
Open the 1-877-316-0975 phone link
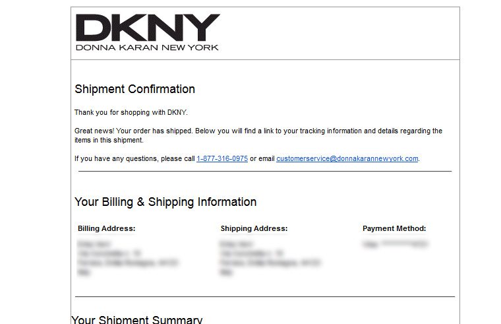tap(222, 158)
